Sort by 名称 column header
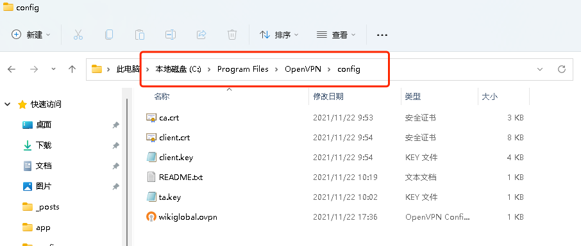The image size is (581, 246). click(x=162, y=97)
